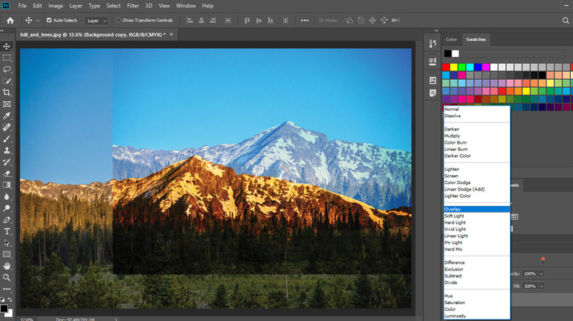Viewport: 573px width, 321px height.
Task: Select the Hand tool
Action: 7,265
